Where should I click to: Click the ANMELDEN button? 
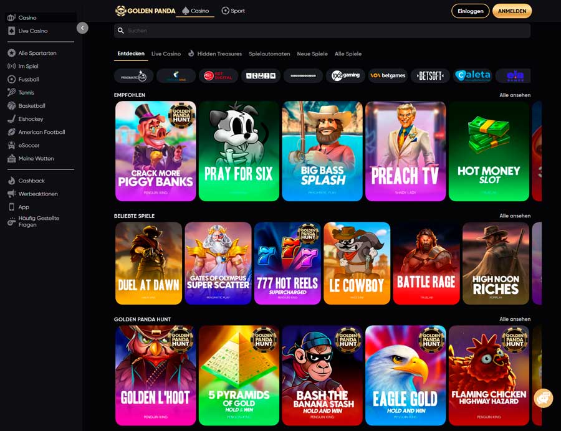point(512,11)
